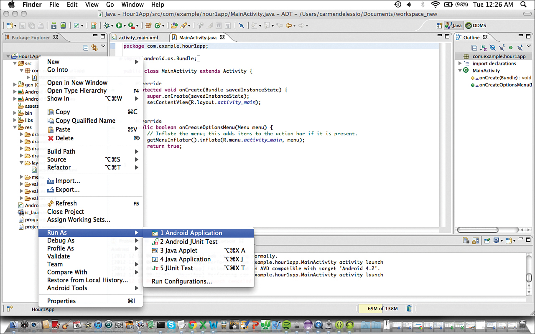Click the Chrome icon in the Dock
This screenshot has width=535, height=334.
pyautogui.click(x=193, y=325)
